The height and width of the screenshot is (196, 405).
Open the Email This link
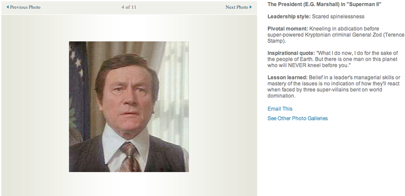click(x=280, y=109)
